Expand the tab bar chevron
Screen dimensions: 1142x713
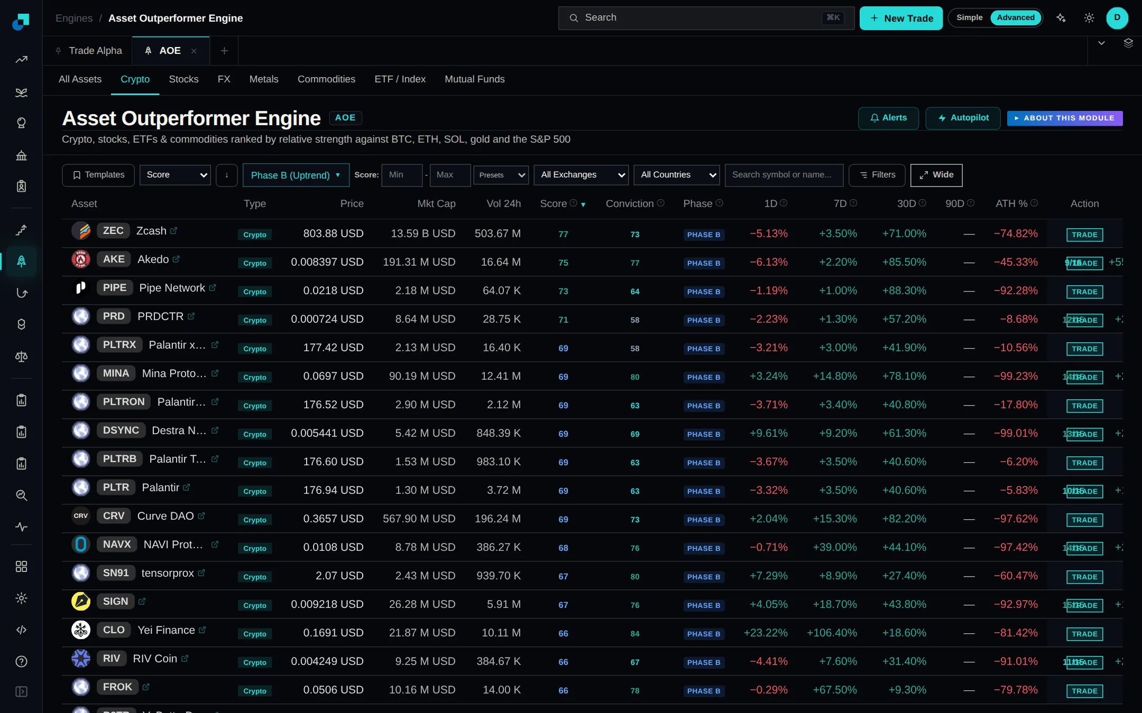(x=1101, y=43)
